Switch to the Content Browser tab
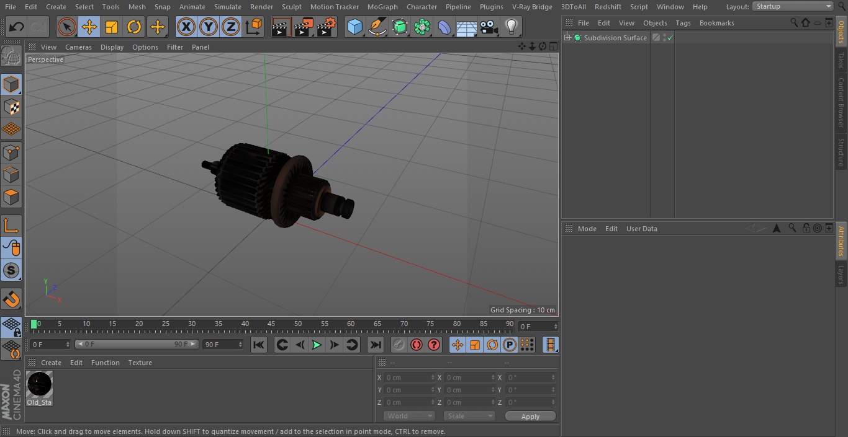This screenshot has height=437, width=848. (841, 102)
